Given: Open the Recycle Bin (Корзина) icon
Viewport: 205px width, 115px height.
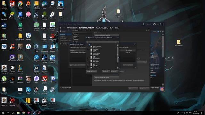Looking at the screenshot, I should pyautogui.click(x=53, y=4).
